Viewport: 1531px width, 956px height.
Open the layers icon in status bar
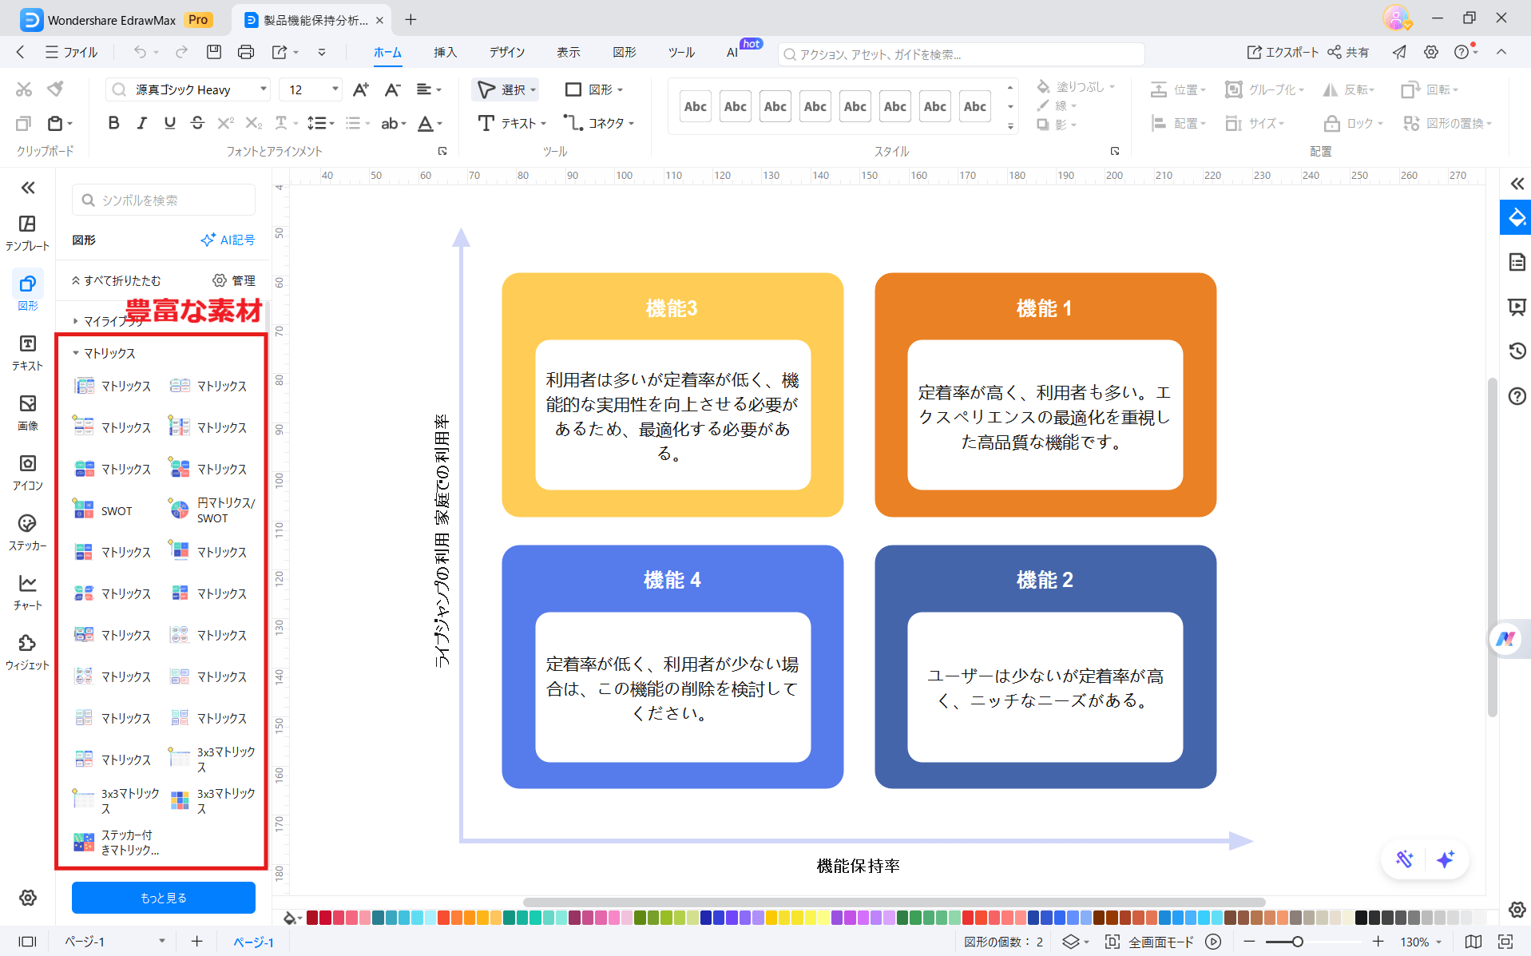tap(1071, 942)
